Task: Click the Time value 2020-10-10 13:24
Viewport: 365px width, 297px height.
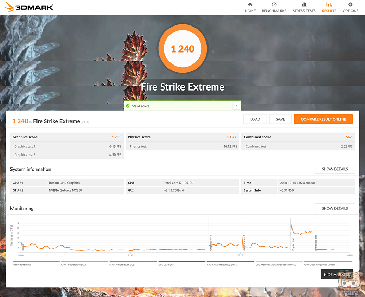Action: [x=297, y=183]
